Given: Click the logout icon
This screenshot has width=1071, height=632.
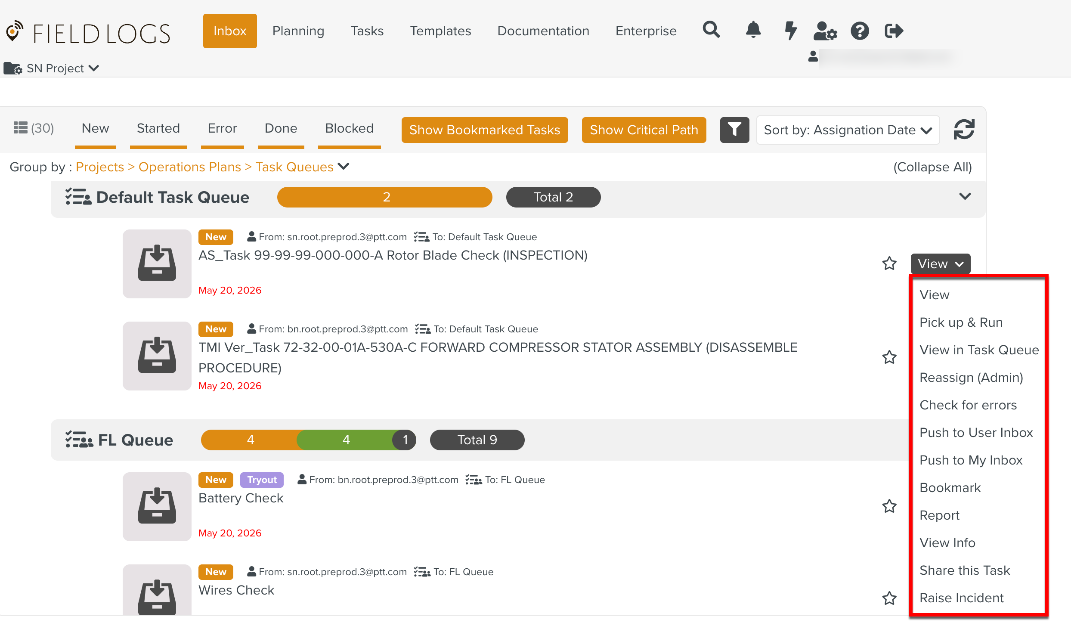Looking at the screenshot, I should click(894, 31).
